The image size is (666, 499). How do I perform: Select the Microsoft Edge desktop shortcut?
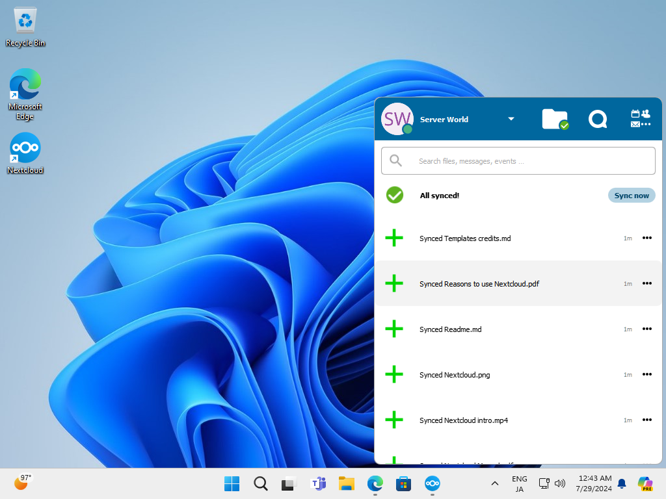[25, 94]
